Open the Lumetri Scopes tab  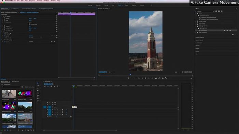click(15, 9)
